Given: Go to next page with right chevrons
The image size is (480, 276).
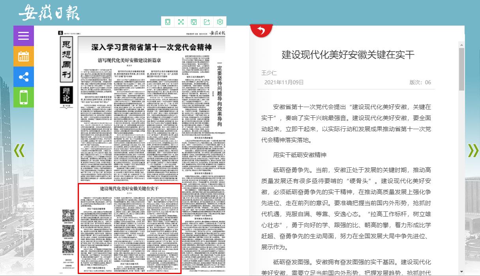Looking at the screenshot, I should click(x=473, y=150).
